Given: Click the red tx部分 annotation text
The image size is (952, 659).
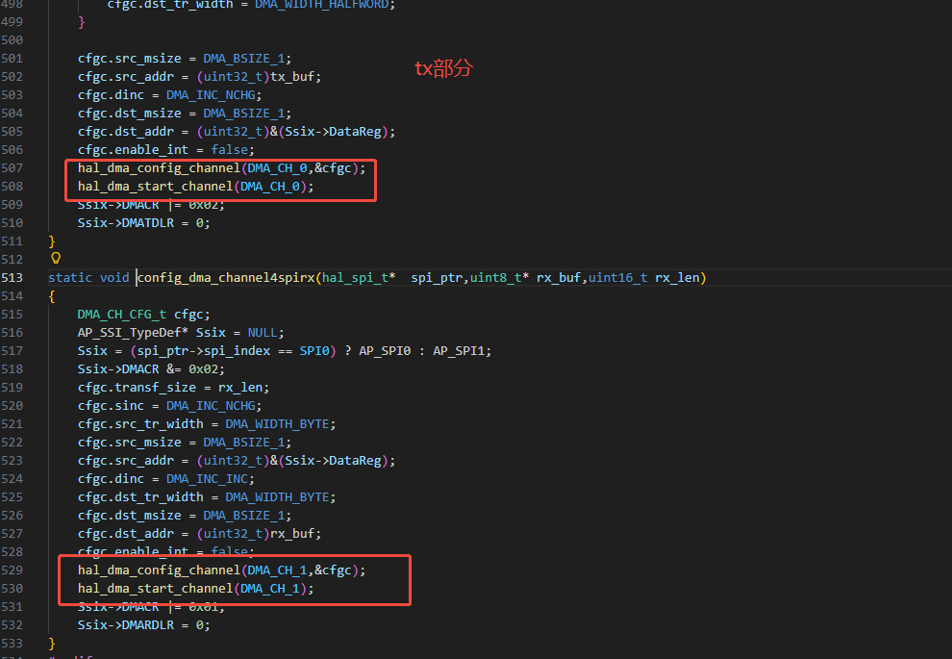Looking at the screenshot, I should [x=443, y=68].
